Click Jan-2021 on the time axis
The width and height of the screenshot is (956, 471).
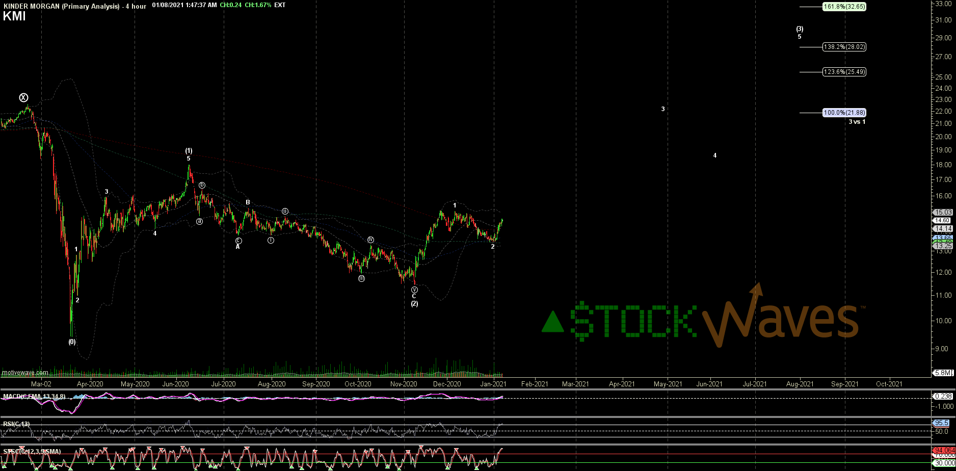click(x=493, y=384)
